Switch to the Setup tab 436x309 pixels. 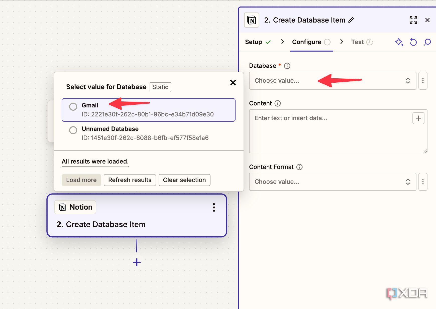(x=258, y=42)
